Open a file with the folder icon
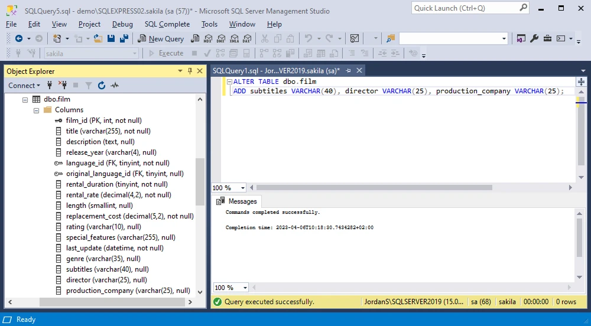 (98, 38)
